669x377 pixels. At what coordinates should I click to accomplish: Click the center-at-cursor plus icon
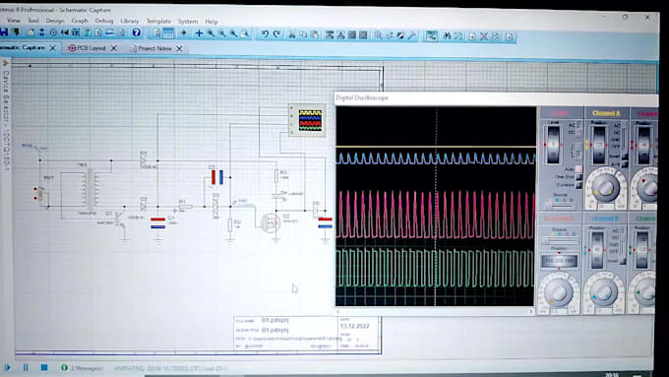[x=199, y=33]
